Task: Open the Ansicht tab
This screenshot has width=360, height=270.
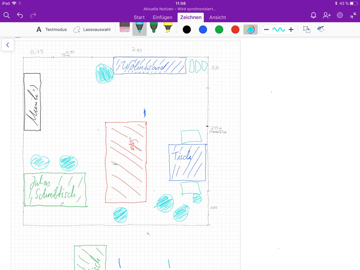Action: tap(217, 17)
